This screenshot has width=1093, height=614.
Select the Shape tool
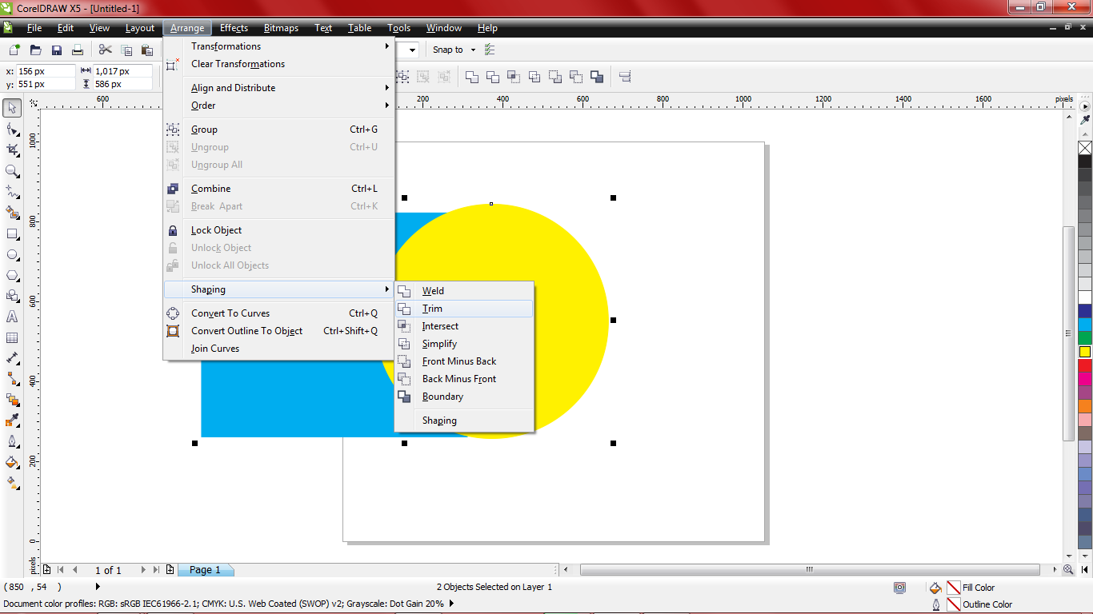(11, 128)
